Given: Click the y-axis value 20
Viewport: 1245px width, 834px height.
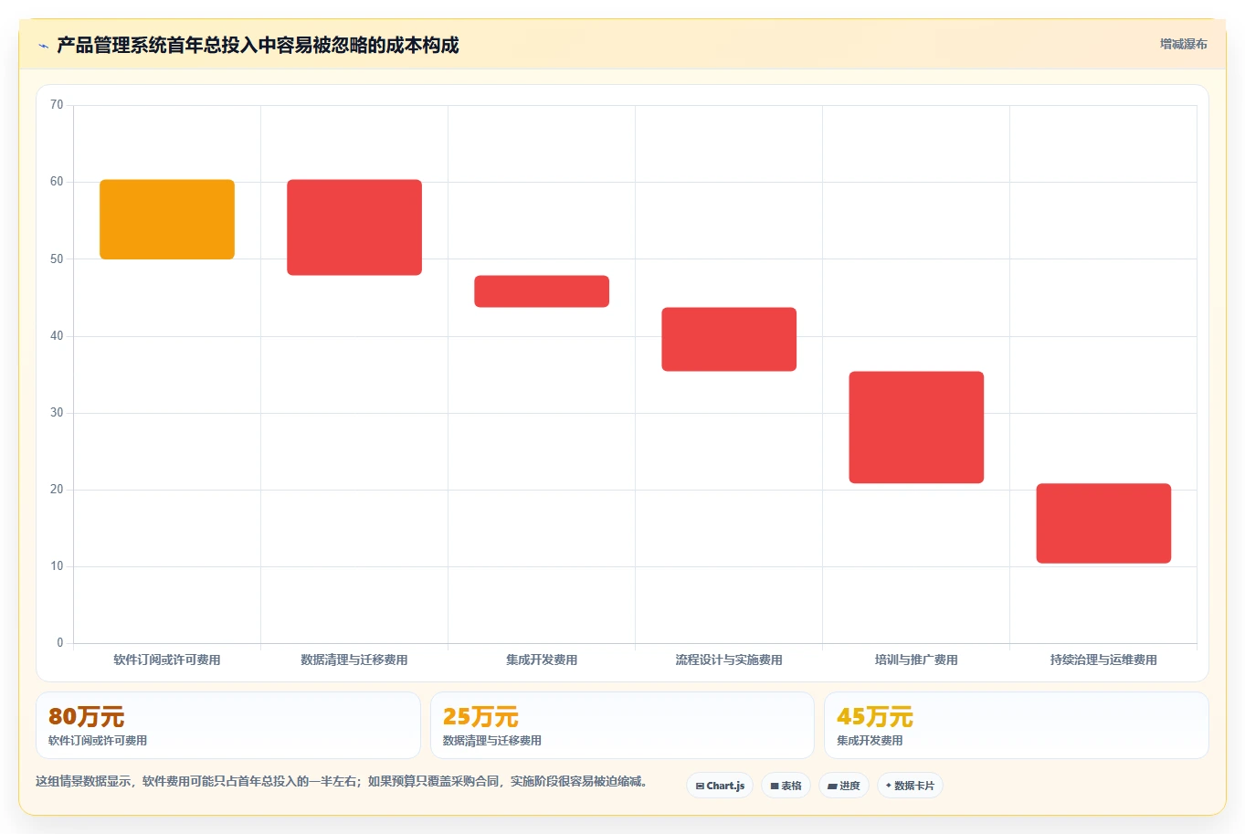Looking at the screenshot, I should (57, 490).
